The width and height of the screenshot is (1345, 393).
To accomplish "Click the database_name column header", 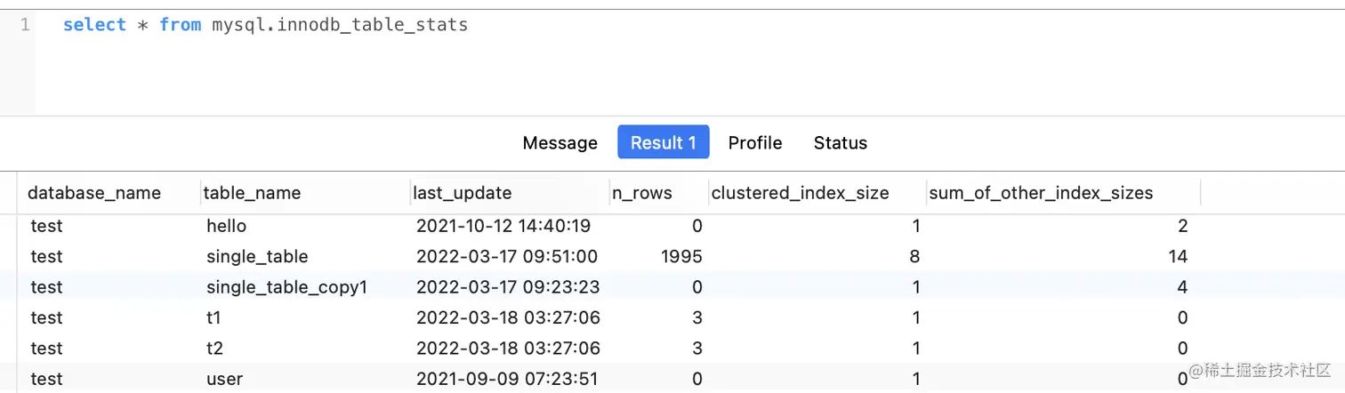I will coord(94,193).
